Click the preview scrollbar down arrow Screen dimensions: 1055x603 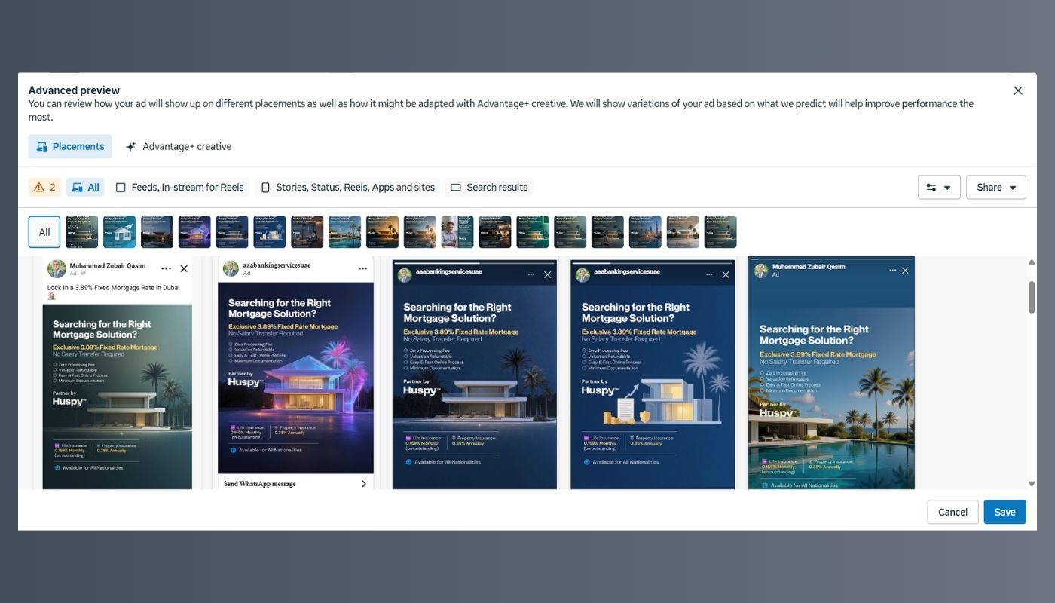pos(1032,484)
